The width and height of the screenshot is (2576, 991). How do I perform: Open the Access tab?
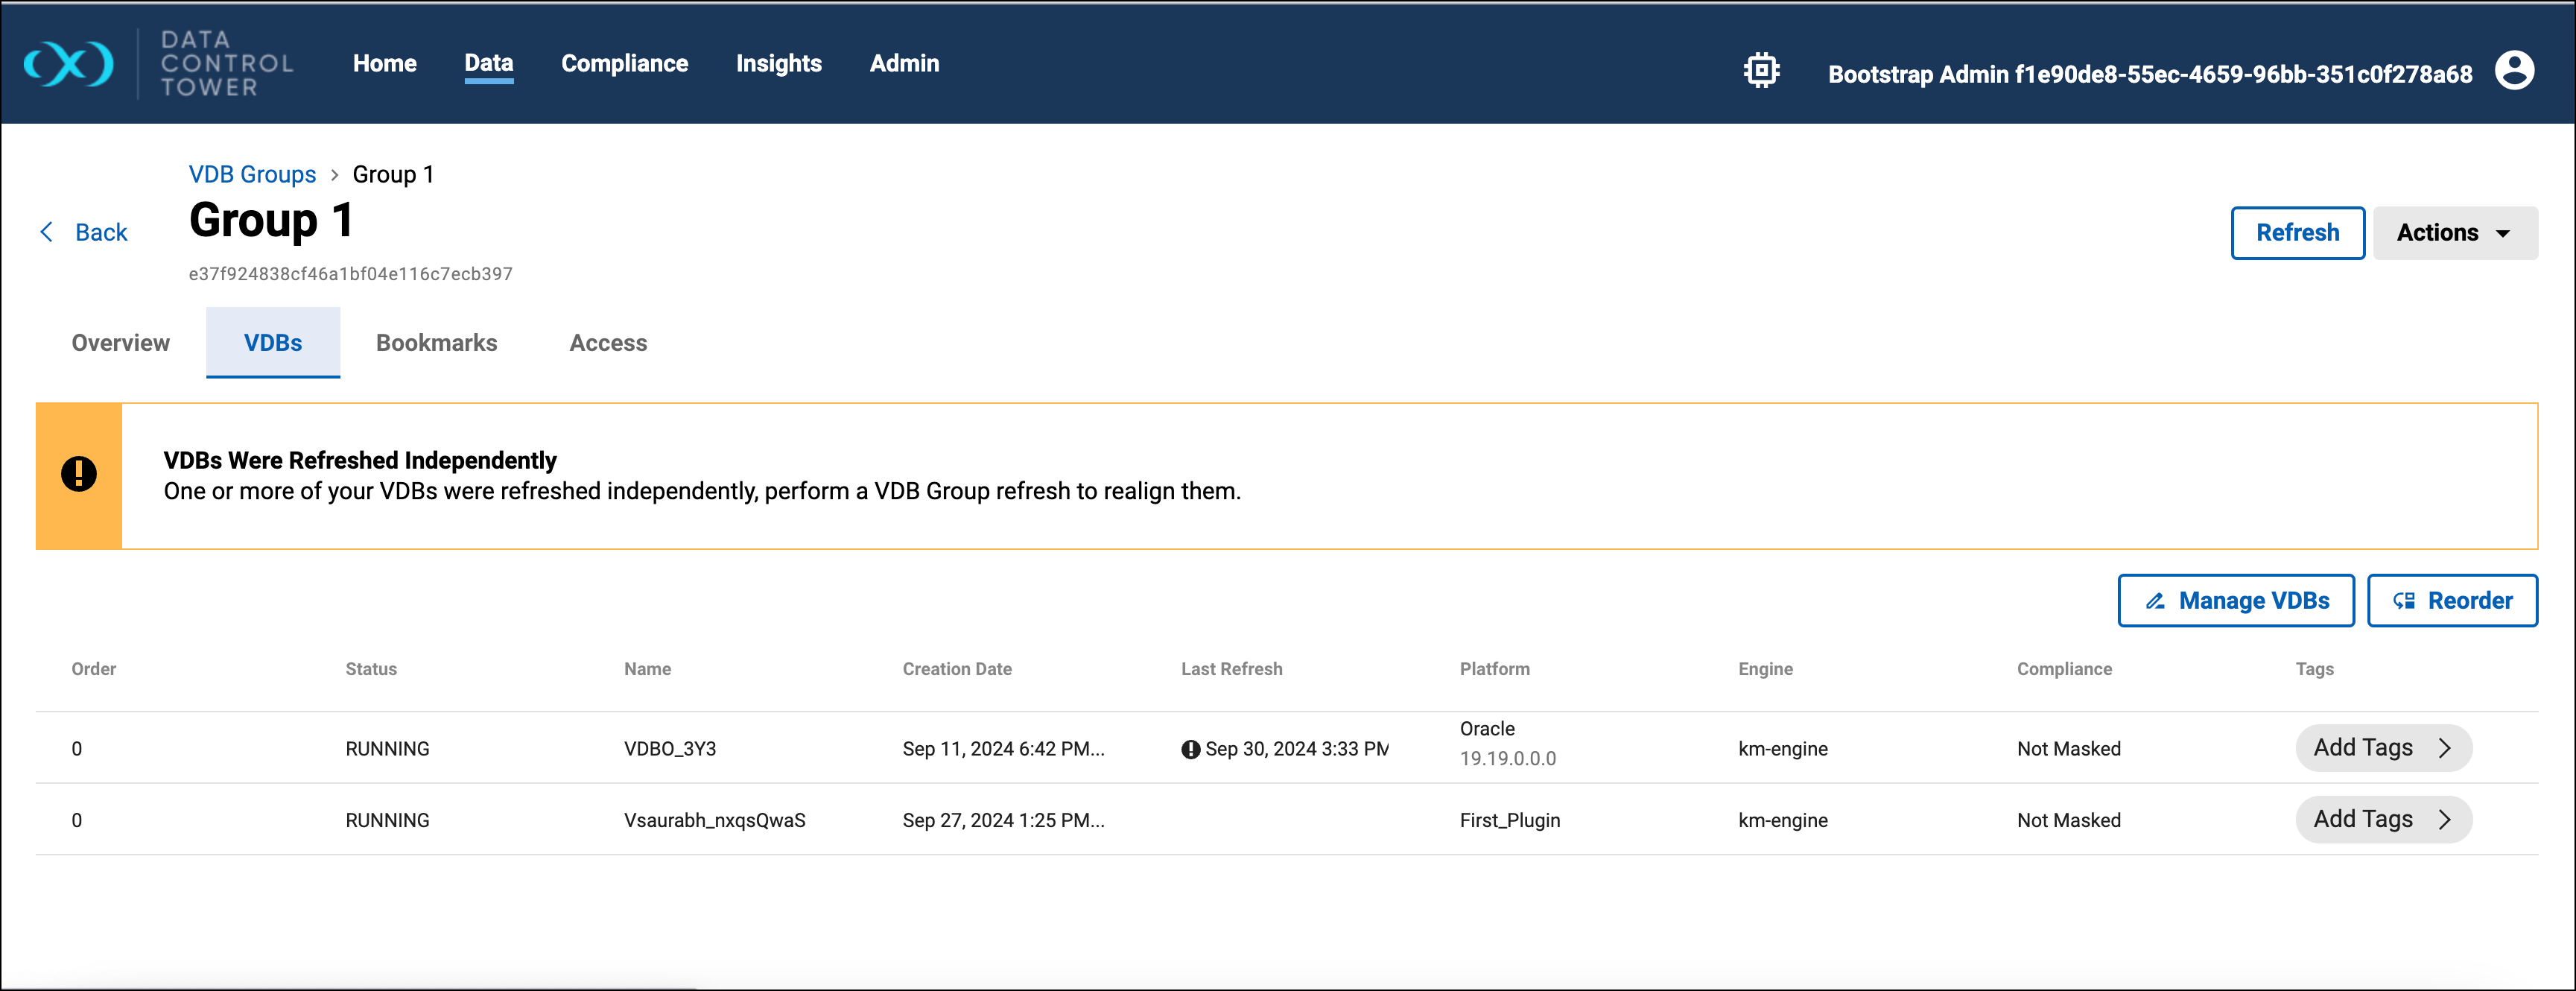(x=608, y=343)
